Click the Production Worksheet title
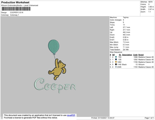155x120 pixels. point(15,2)
